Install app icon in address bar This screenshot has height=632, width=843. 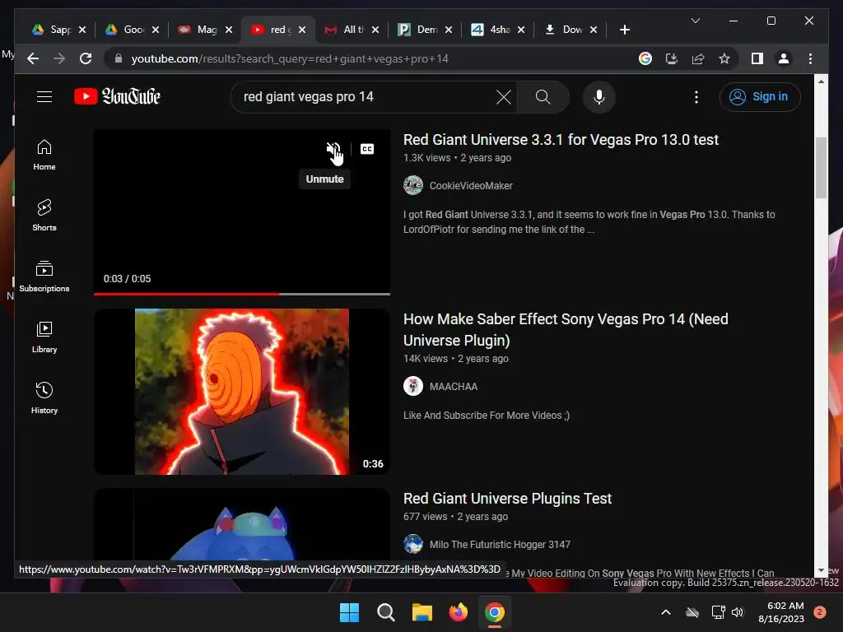click(672, 58)
